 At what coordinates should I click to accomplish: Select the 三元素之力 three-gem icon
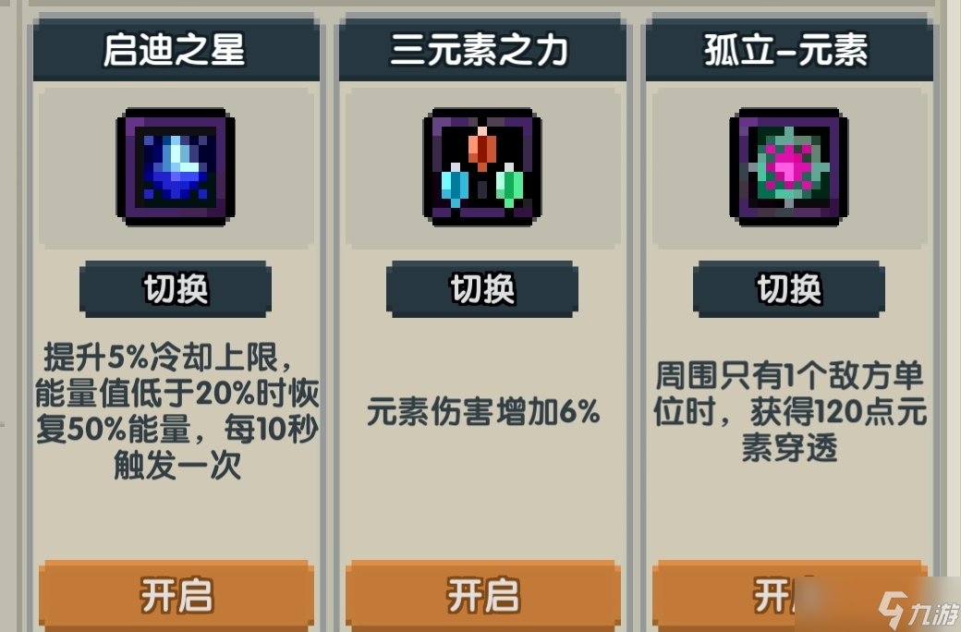coord(482,166)
